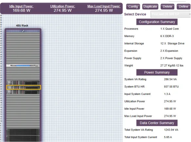Select the server below the highlighted one
The image size is (191, 142).
click(x=23, y=92)
